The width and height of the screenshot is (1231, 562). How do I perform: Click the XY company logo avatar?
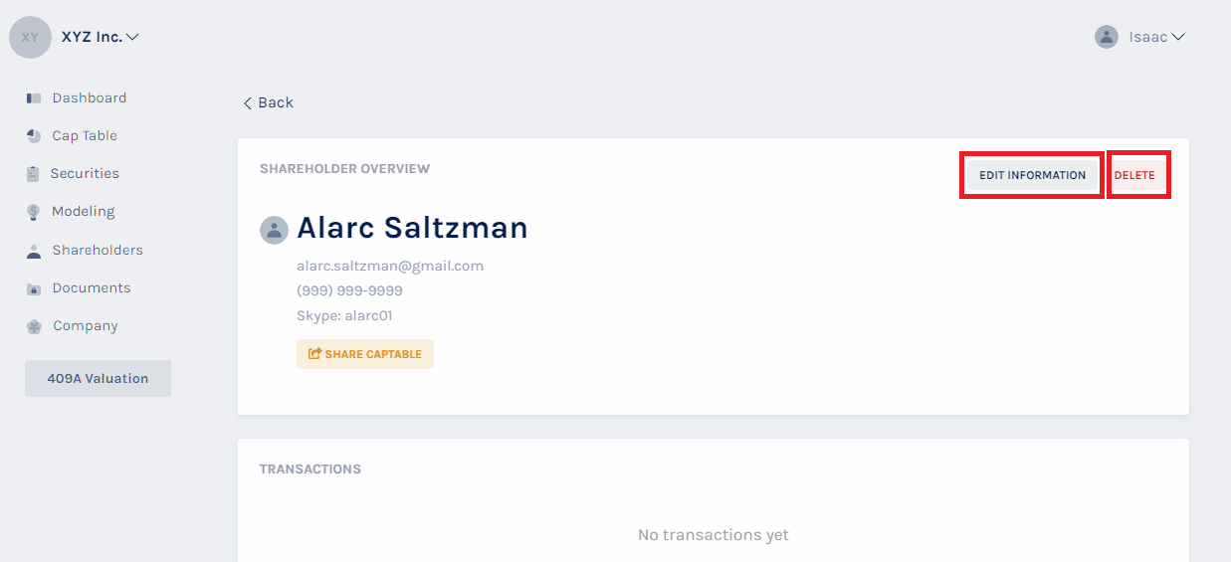pyautogui.click(x=30, y=37)
